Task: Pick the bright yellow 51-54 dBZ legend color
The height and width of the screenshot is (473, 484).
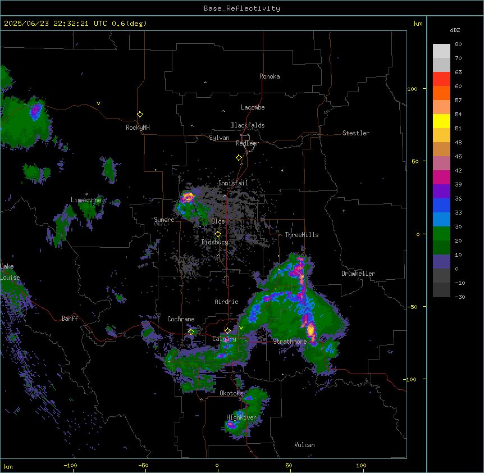Action: pos(441,121)
